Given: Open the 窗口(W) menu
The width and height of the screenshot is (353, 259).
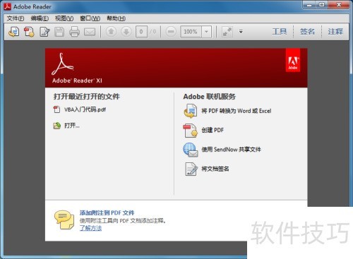Looking at the screenshot, I should [90, 18].
